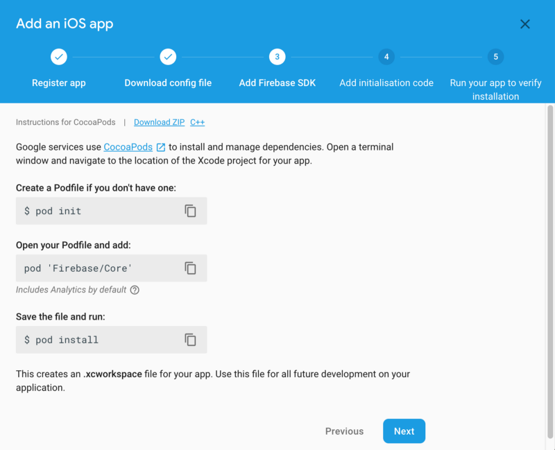Screen dimensions: 555x450
Task: Copy the pod 'Firebase/Core' line
Action: pos(191,268)
